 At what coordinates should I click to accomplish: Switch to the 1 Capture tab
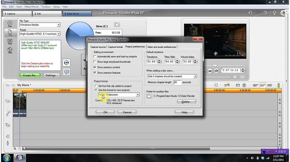tap(17, 13)
